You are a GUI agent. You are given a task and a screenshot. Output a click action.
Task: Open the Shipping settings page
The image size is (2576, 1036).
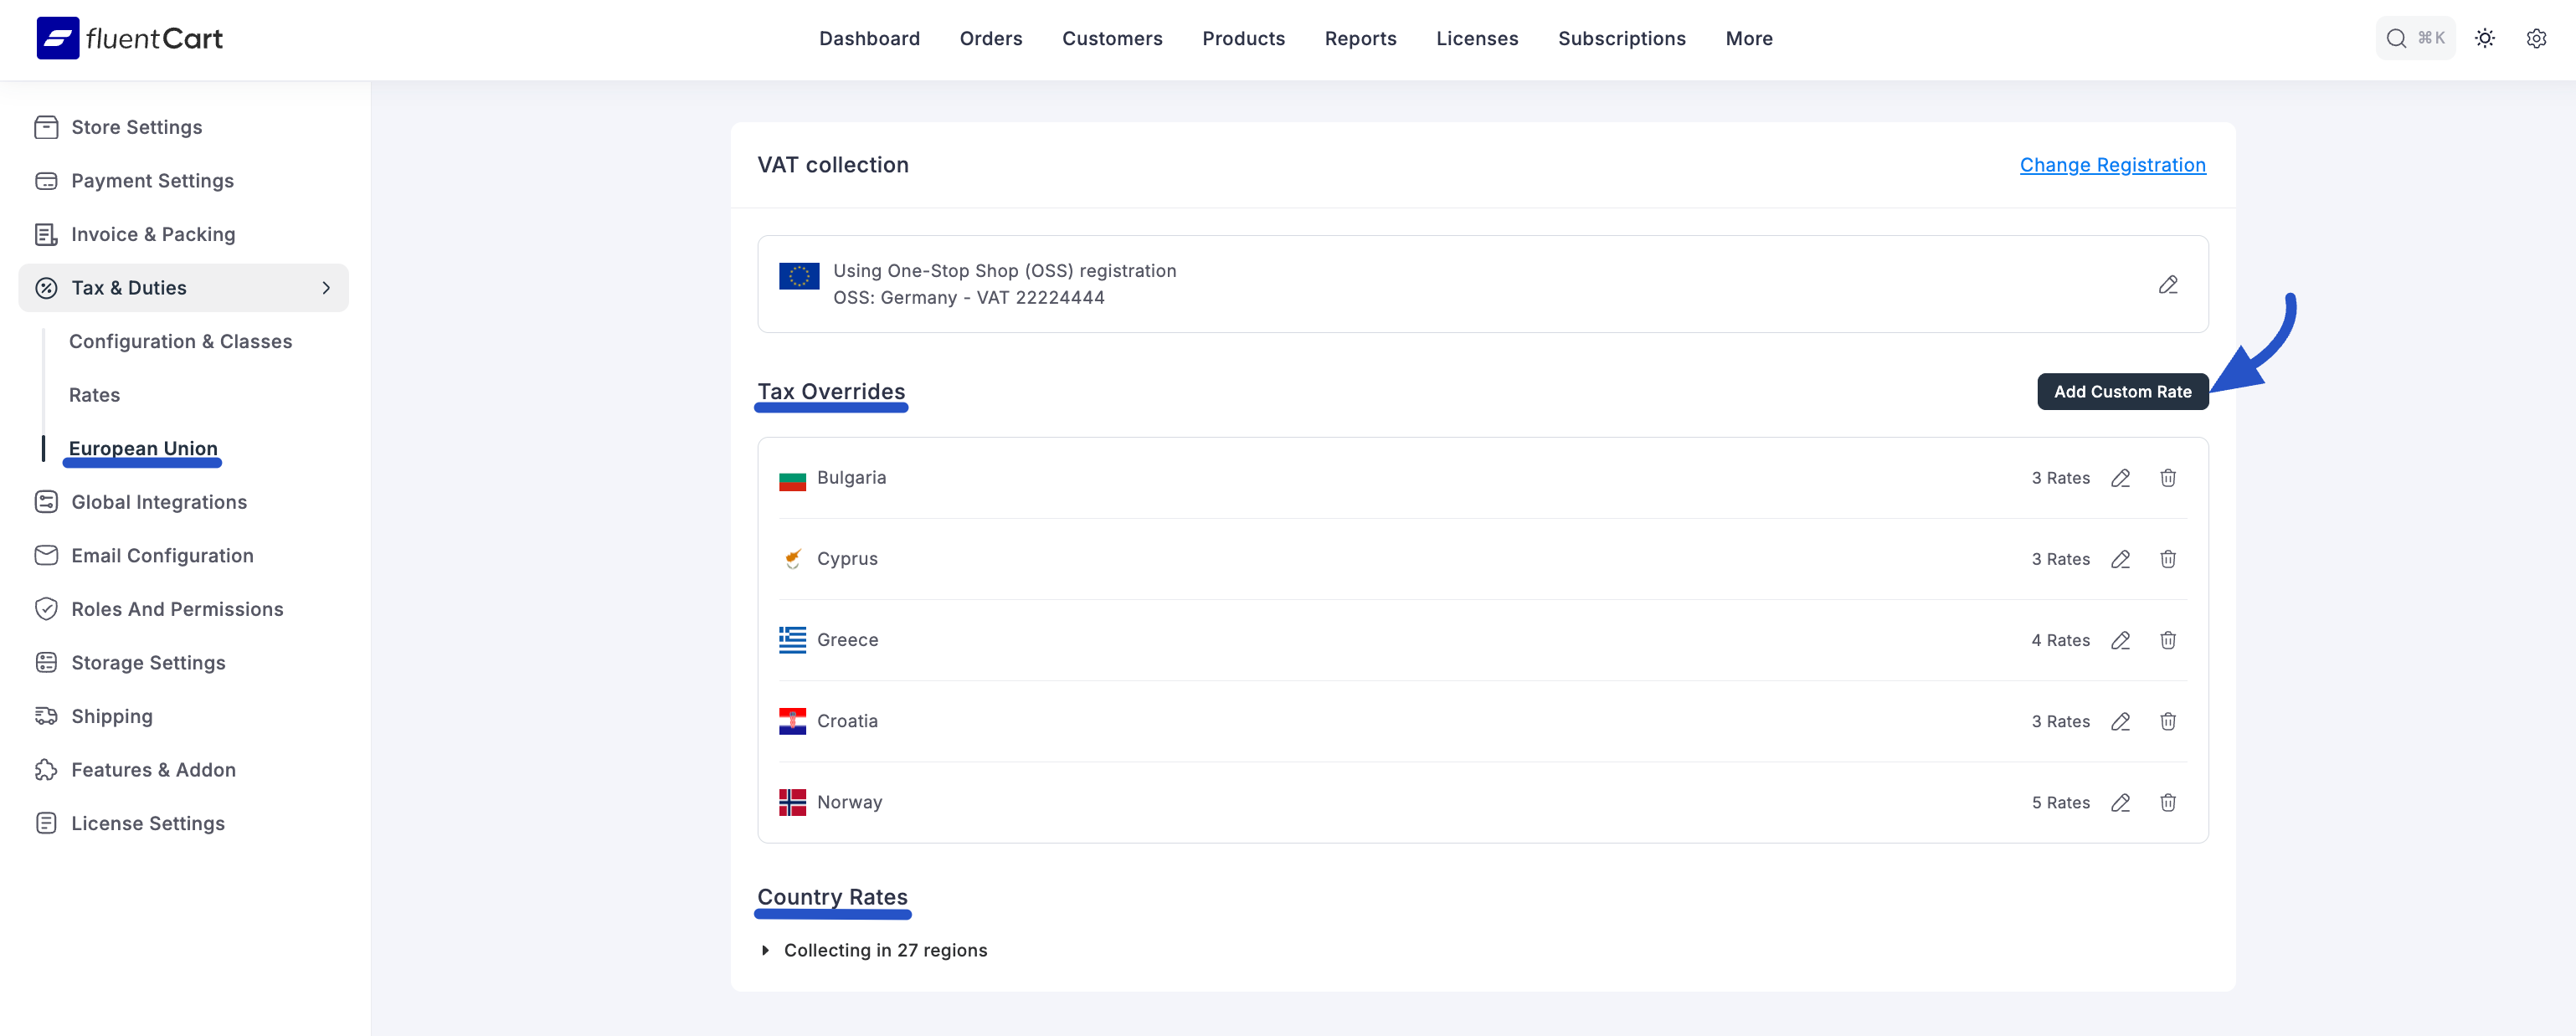pos(112,716)
